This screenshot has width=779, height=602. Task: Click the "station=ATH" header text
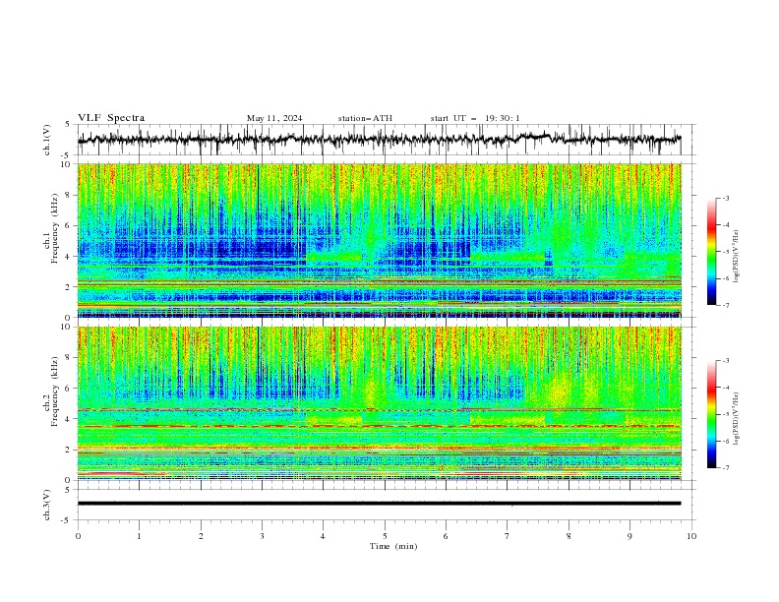(x=365, y=118)
